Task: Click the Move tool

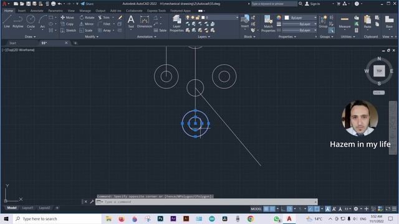Action: point(67,17)
